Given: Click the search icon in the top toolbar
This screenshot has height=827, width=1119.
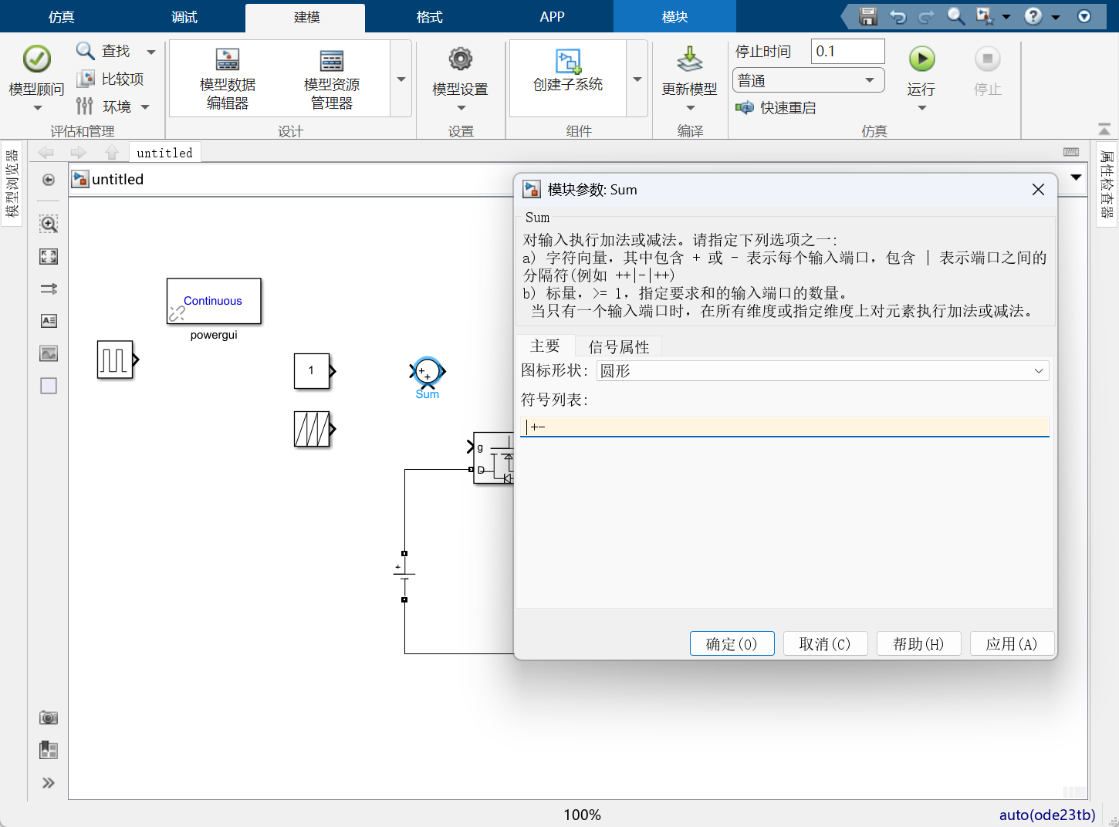Looking at the screenshot, I should [955, 16].
